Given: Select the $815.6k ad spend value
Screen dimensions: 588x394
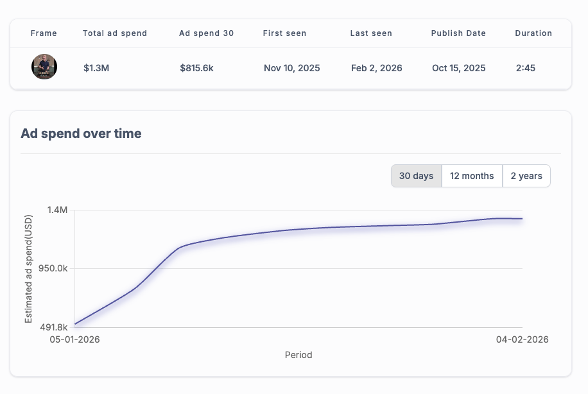Looking at the screenshot, I should point(197,68).
